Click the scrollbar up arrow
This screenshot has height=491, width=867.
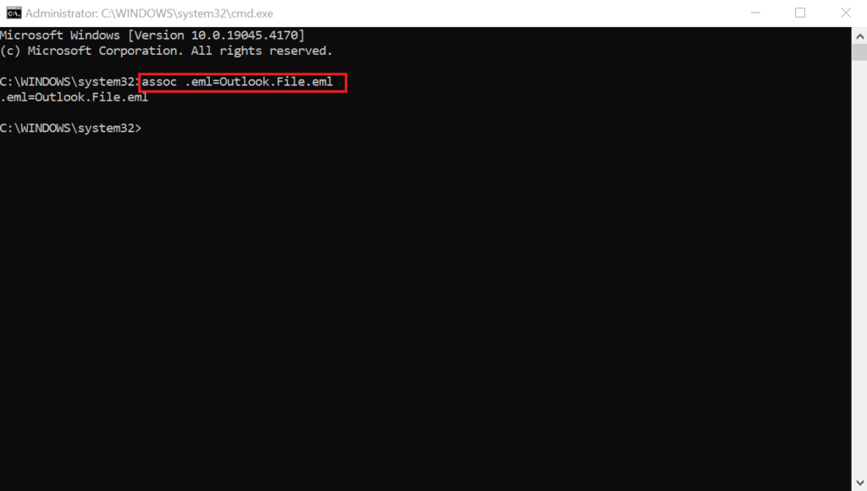859,36
